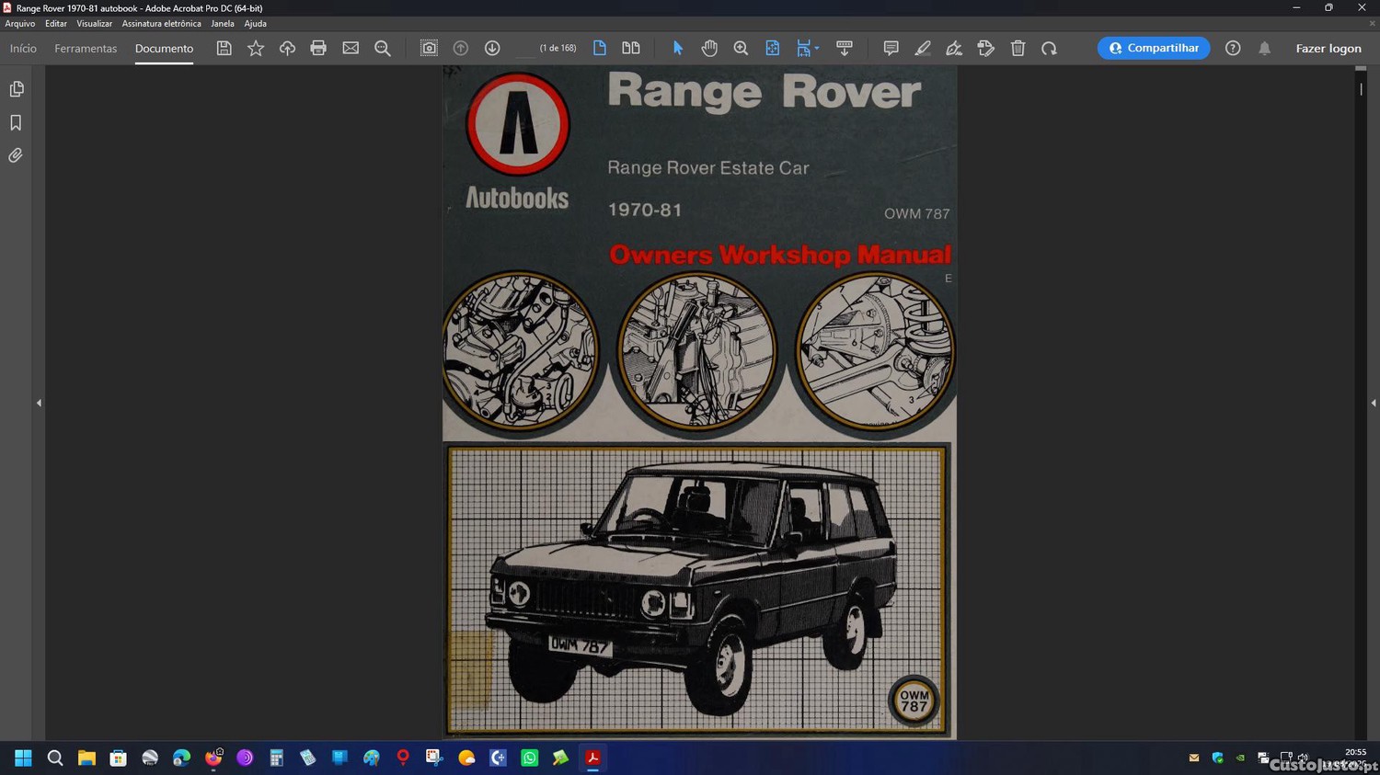The height and width of the screenshot is (775, 1380).
Task: Open Windows taskbar search
Action: tap(55, 758)
